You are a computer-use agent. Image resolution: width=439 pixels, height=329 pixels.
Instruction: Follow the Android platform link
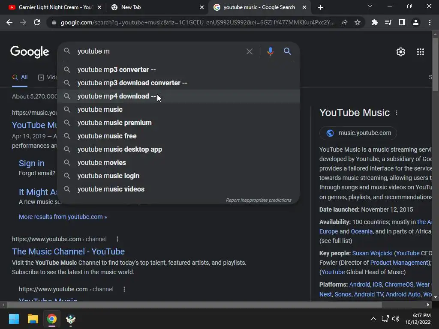tap(360, 284)
